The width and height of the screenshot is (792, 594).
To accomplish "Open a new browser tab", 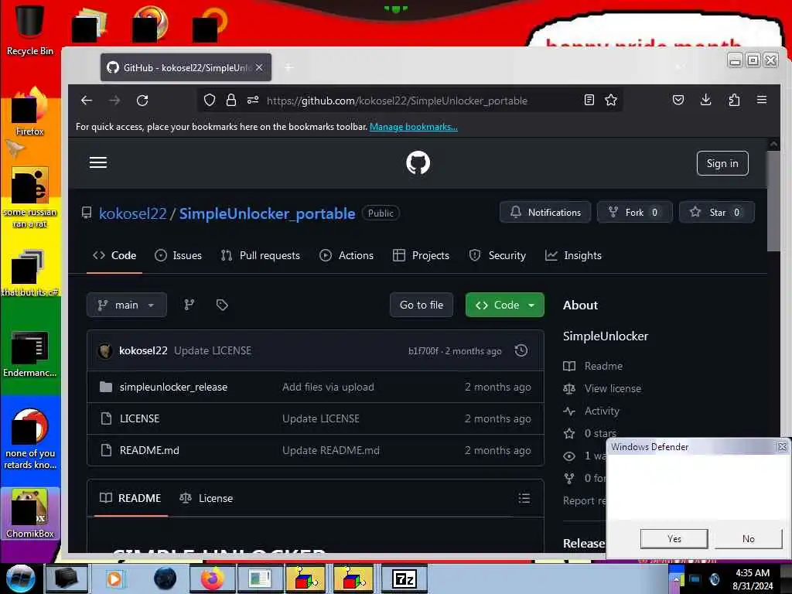I will point(289,67).
